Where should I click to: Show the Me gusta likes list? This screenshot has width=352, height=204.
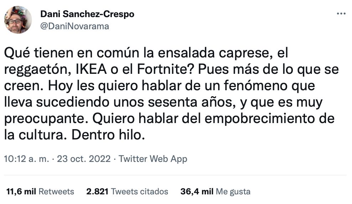(x=234, y=192)
